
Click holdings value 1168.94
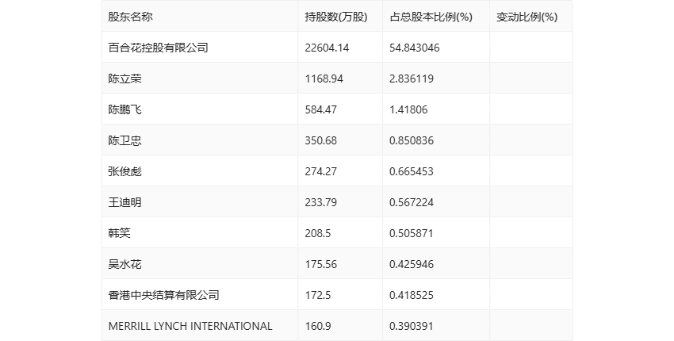(324, 79)
